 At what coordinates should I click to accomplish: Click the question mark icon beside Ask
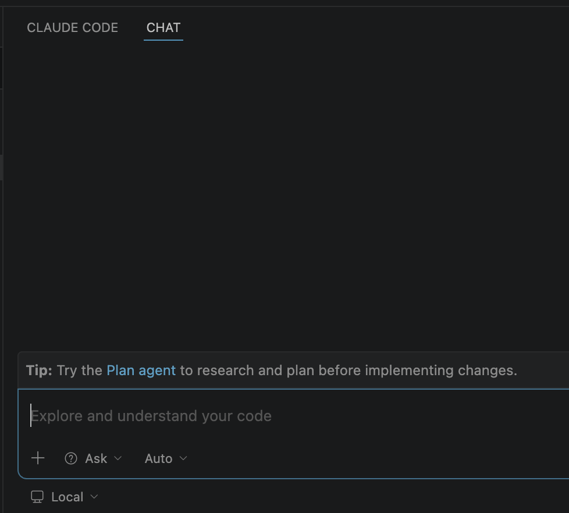point(71,458)
